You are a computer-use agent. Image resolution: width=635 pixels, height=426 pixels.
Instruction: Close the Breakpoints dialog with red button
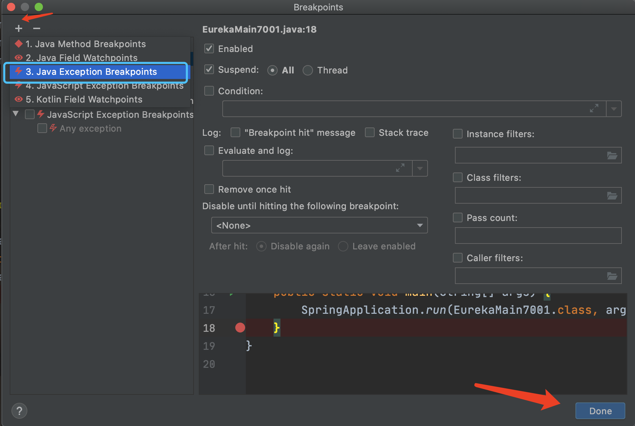coord(11,7)
